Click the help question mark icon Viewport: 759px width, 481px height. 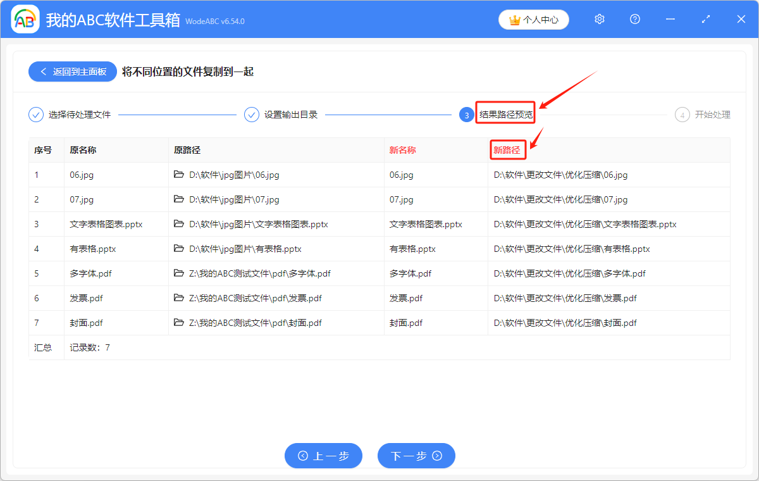pos(634,19)
